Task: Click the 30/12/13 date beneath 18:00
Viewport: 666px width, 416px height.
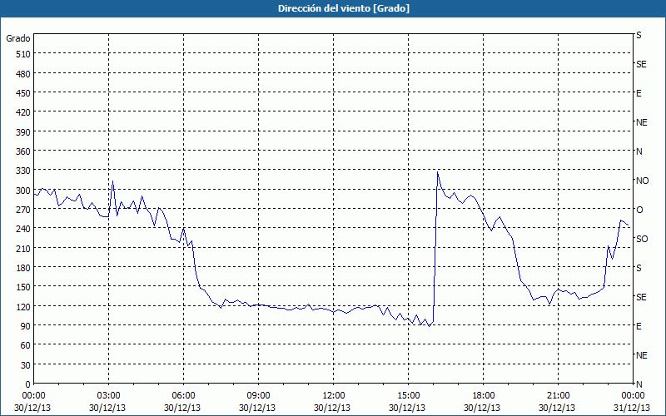Action: pyautogui.click(x=482, y=408)
